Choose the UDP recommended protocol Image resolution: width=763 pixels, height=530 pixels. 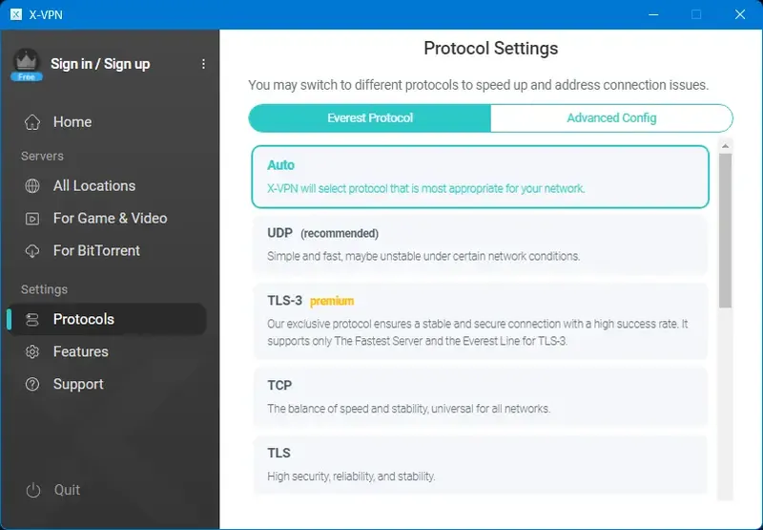click(x=480, y=244)
